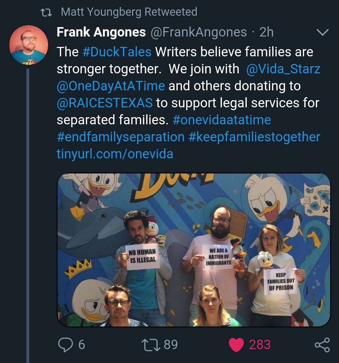Expand the tweet options chevron
This screenshot has width=339, height=363.
(x=322, y=32)
